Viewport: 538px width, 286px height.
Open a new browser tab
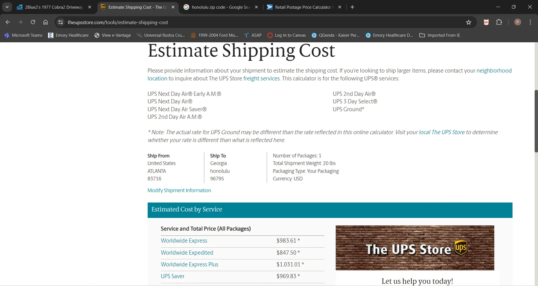pyautogui.click(x=353, y=7)
